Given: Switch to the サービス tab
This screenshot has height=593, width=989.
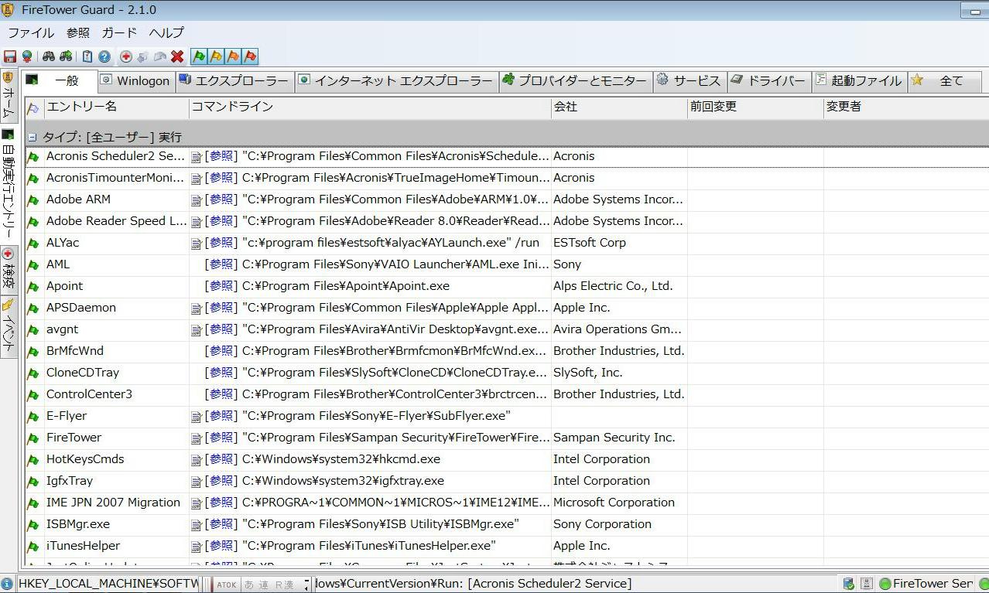Looking at the screenshot, I should (x=688, y=80).
